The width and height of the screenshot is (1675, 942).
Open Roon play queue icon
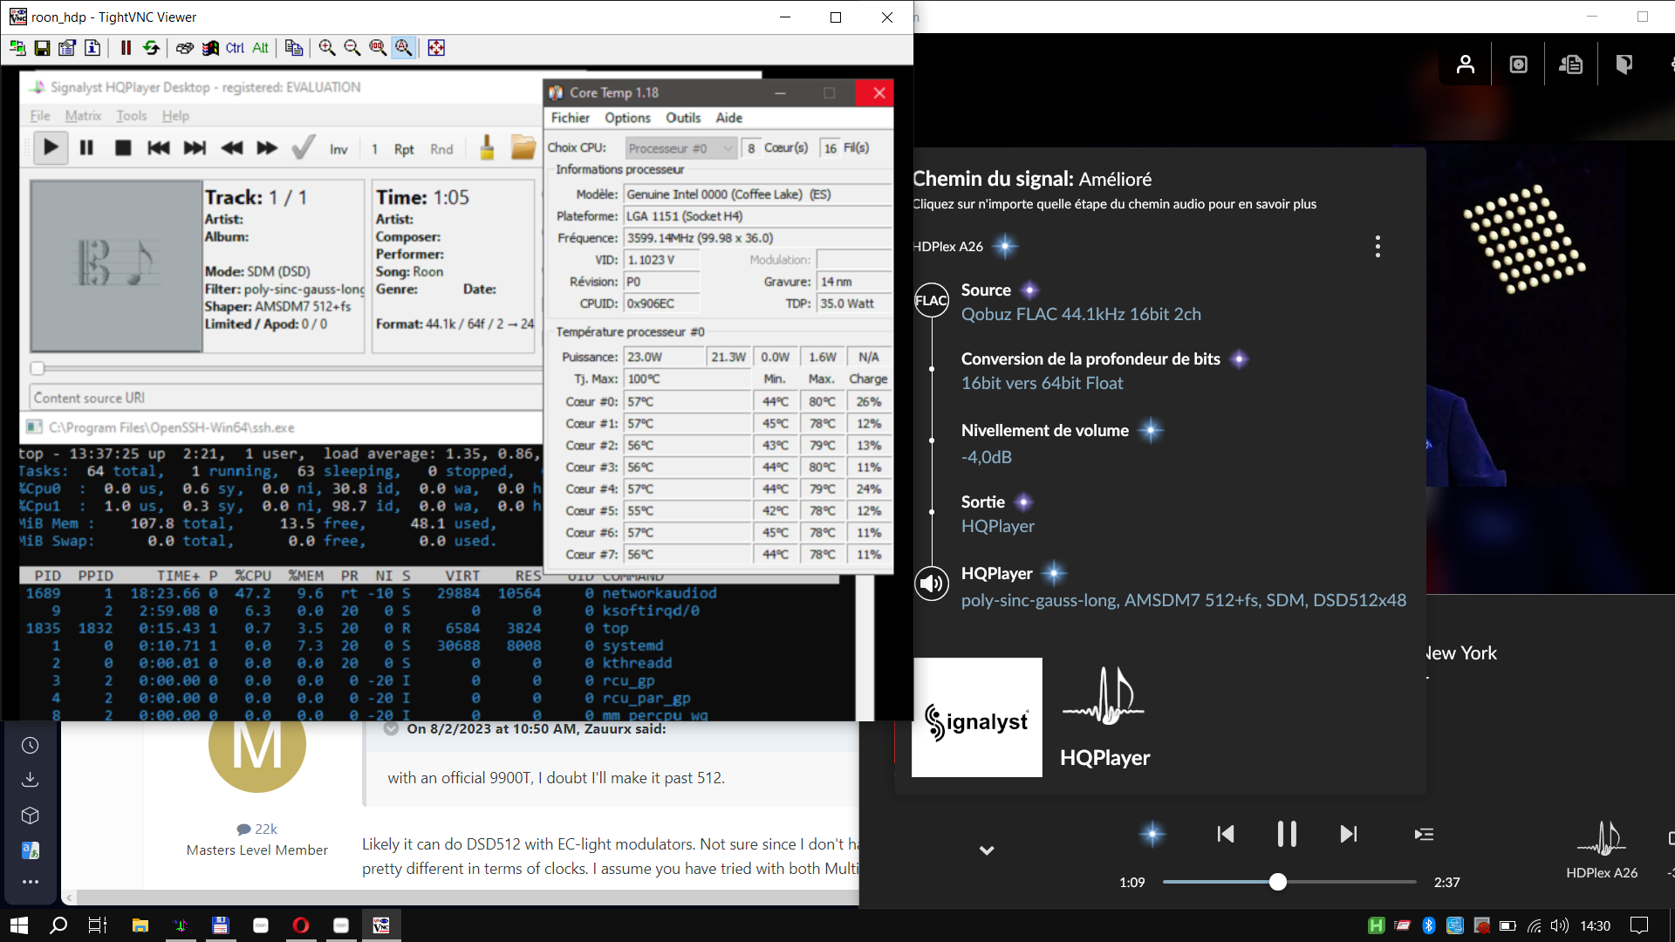coord(1424,834)
